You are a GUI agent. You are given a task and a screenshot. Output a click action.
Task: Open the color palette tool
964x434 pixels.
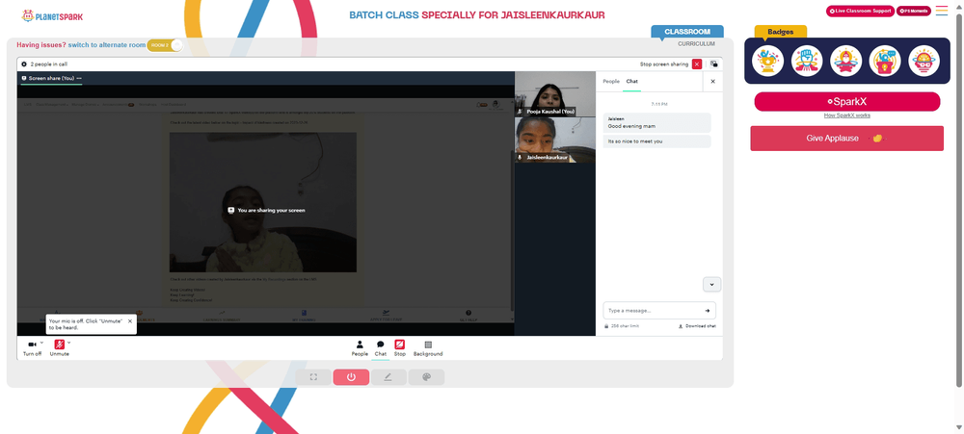(x=426, y=377)
